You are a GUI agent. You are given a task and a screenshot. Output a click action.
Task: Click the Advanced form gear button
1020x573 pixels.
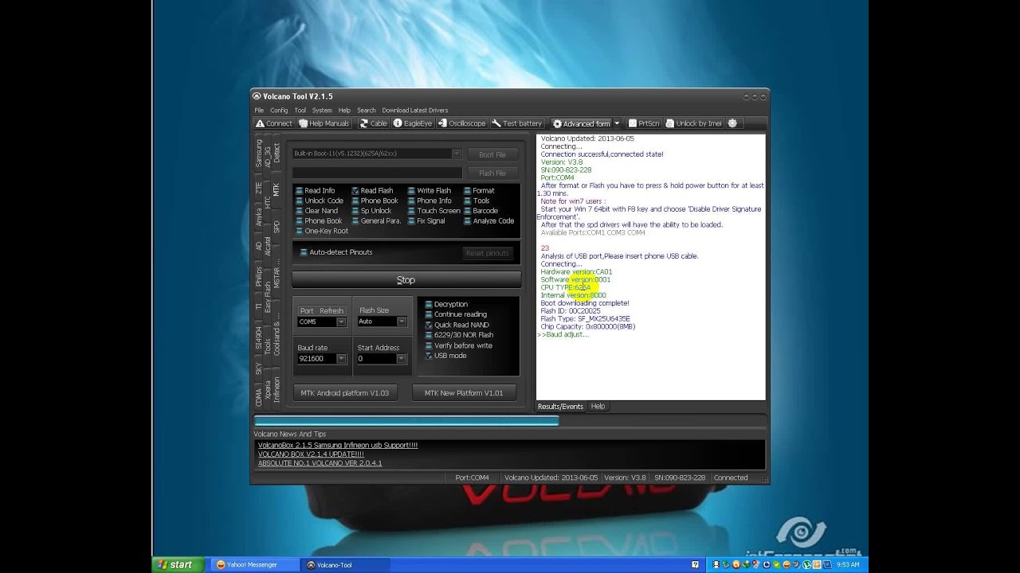(x=581, y=123)
